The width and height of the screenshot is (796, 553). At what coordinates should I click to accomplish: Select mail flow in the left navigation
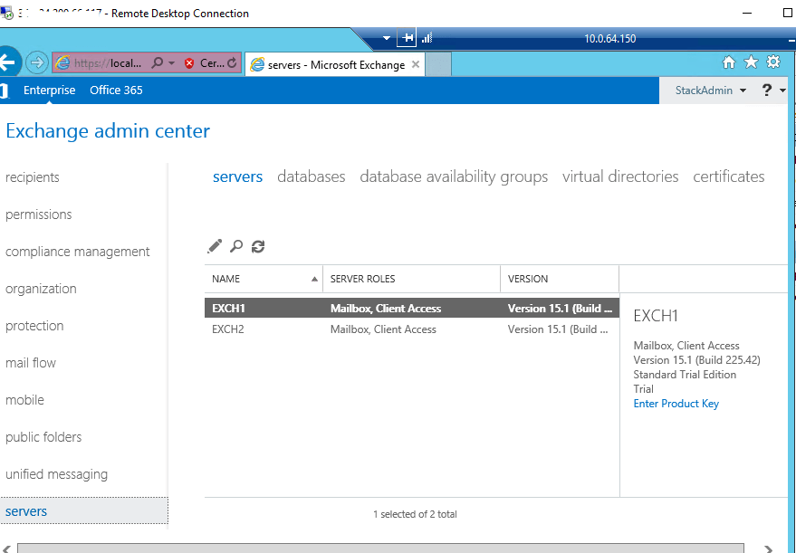tap(31, 363)
